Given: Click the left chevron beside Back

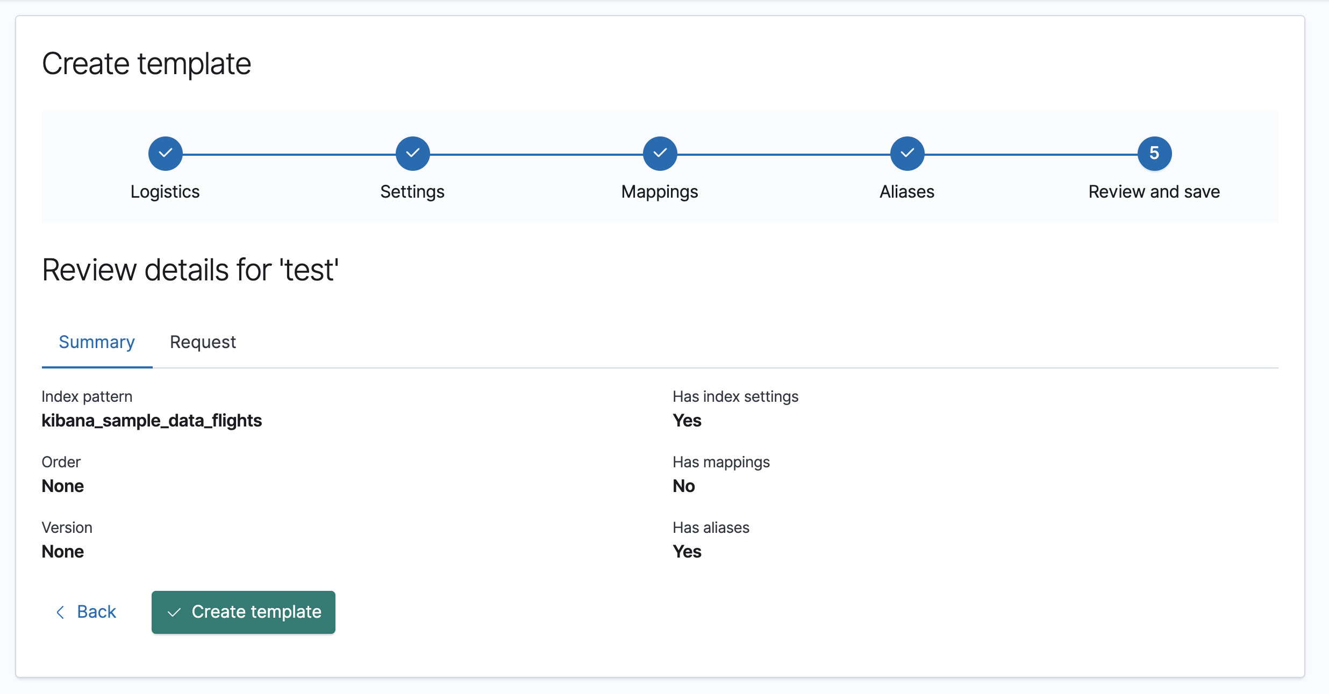Looking at the screenshot, I should tap(60, 612).
